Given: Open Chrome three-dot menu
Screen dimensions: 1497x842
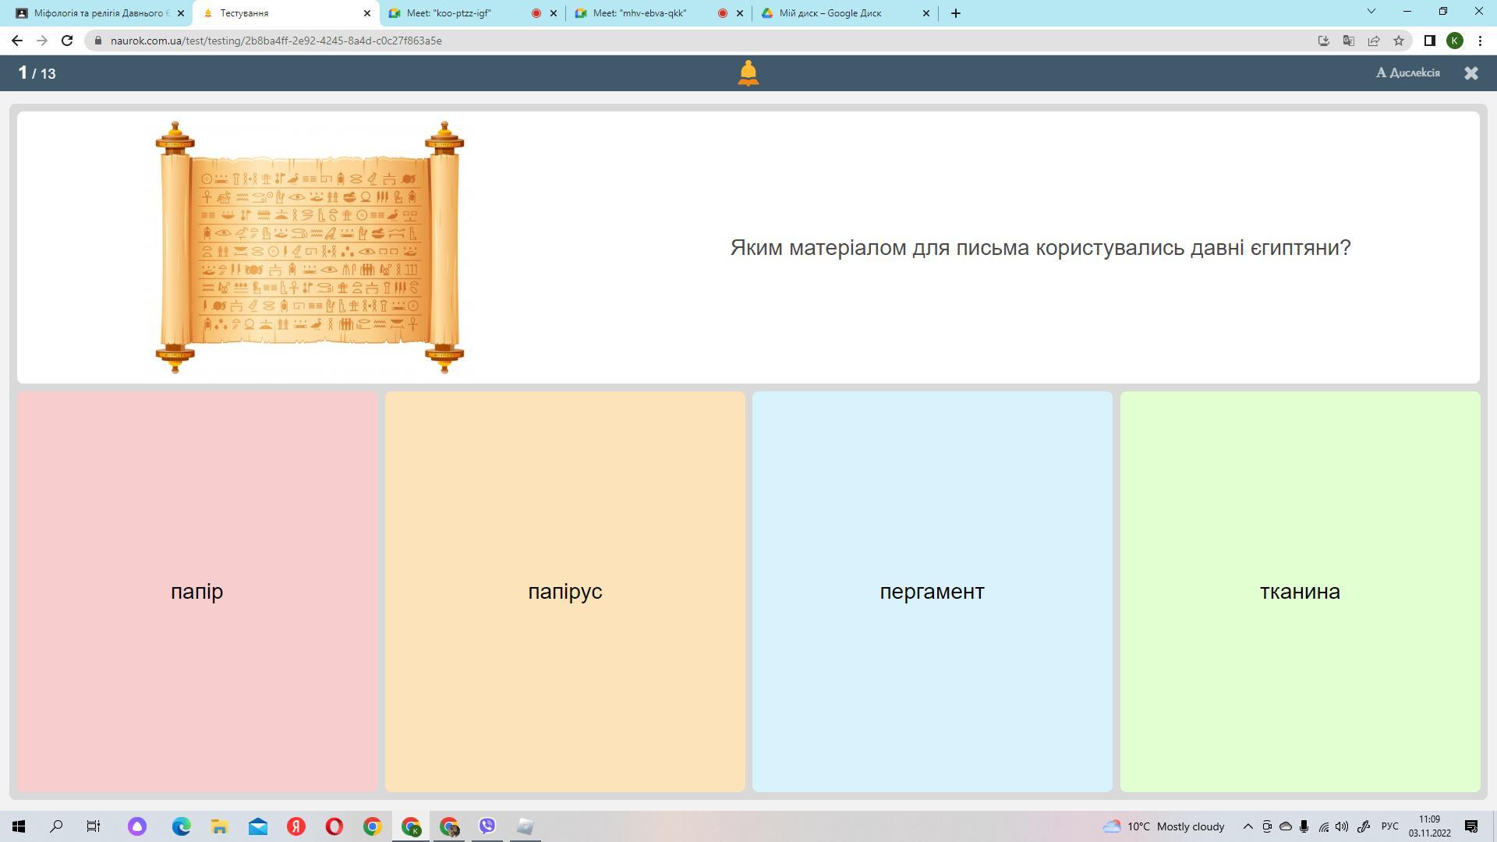Looking at the screenshot, I should [1480, 41].
